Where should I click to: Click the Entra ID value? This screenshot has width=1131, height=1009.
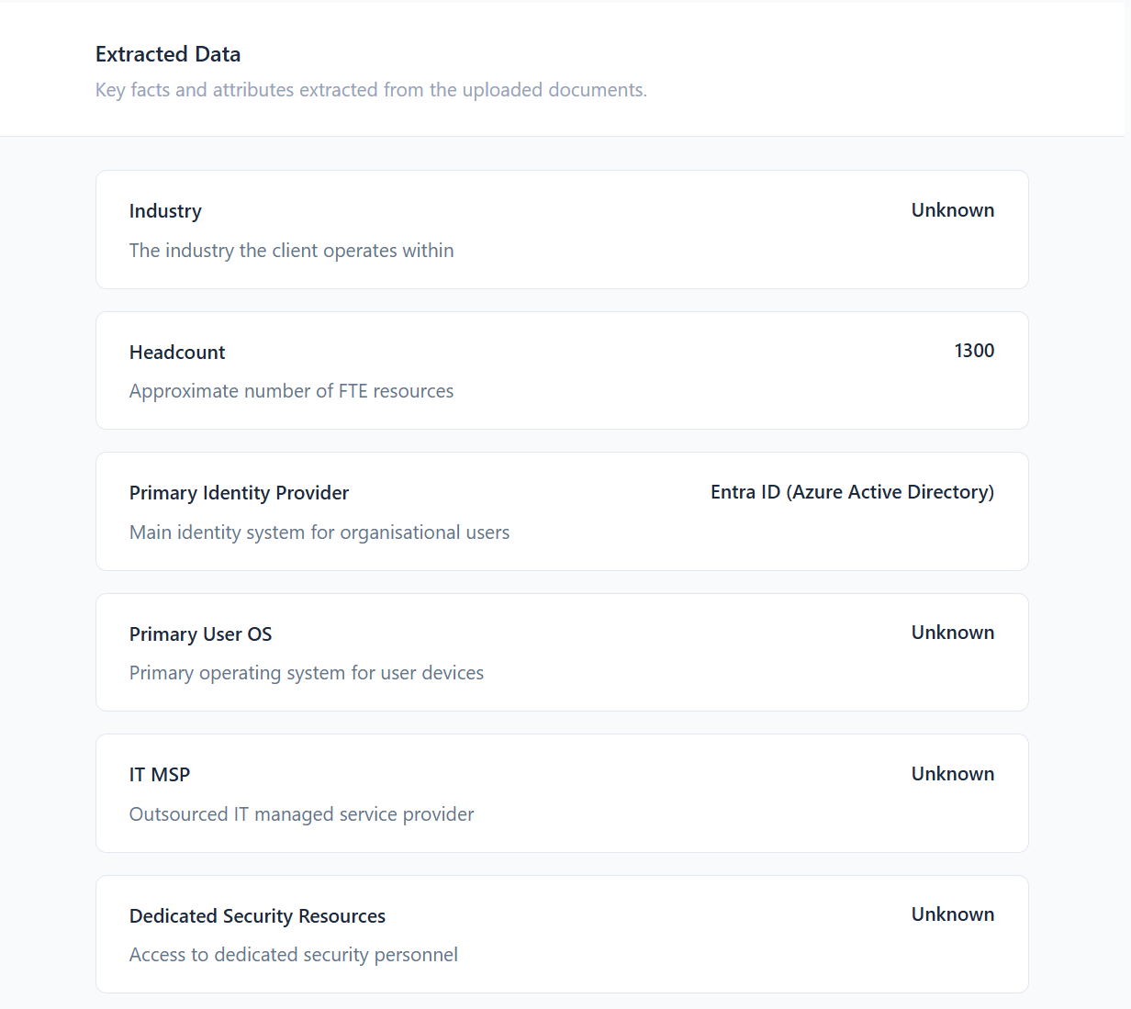point(852,491)
